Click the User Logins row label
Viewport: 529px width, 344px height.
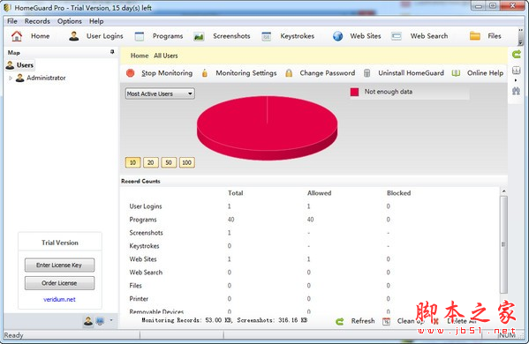pos(146,206)
